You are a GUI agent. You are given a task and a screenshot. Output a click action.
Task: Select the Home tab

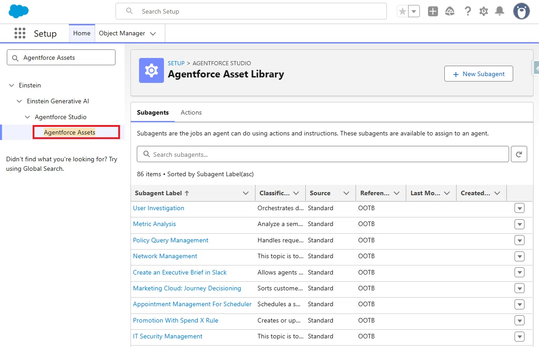tap(82, 34)
